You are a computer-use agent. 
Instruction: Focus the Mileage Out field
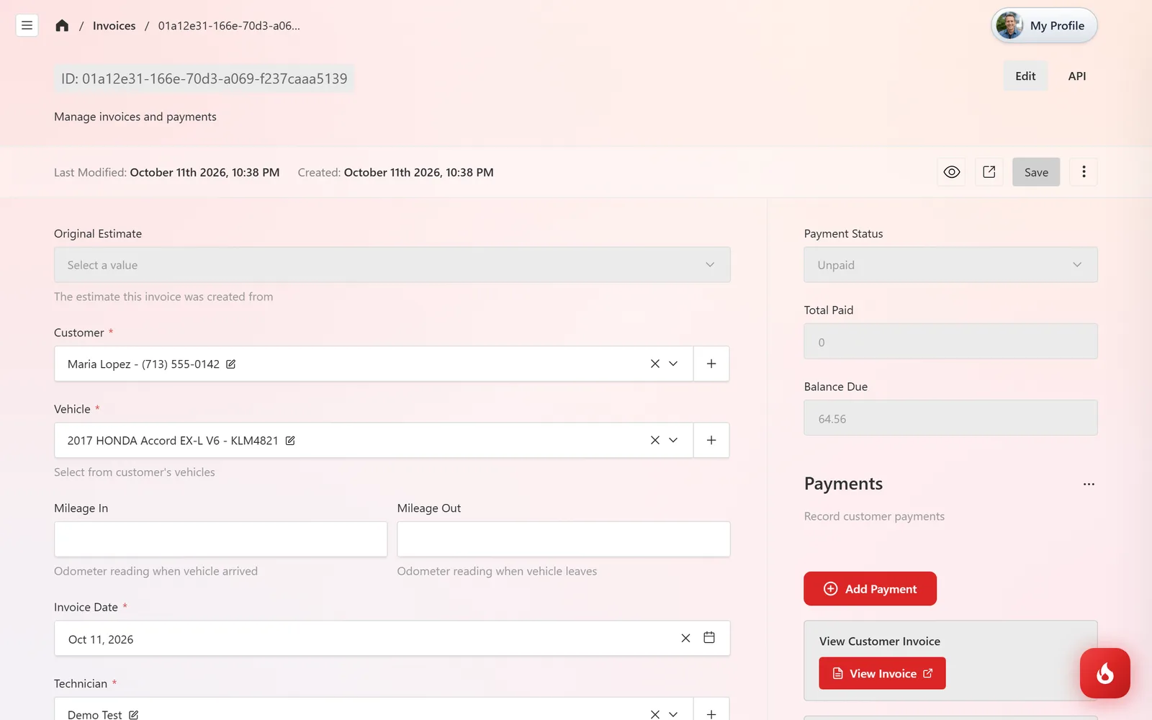pyautogui.click(x=564, y=539)
